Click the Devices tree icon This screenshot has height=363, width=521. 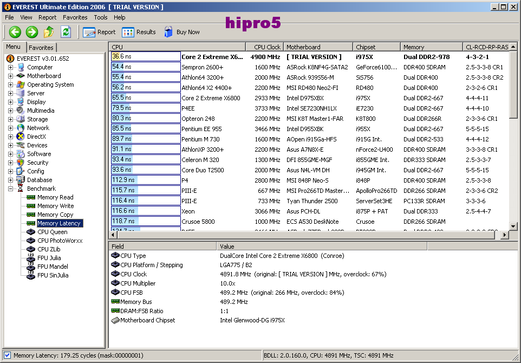pos(21,145)
